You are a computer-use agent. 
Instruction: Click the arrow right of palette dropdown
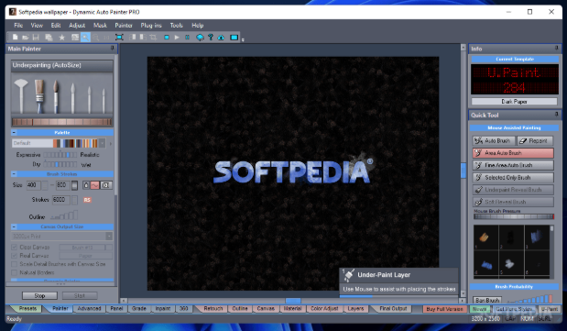pos(110,143)
